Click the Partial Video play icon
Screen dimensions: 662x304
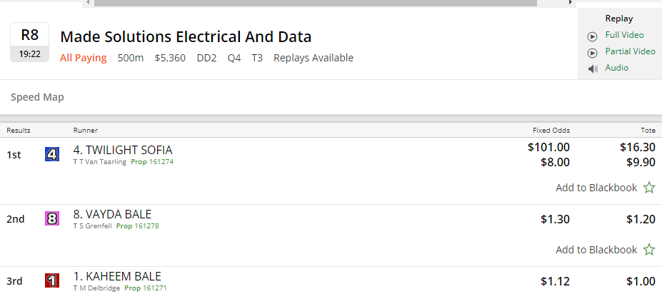click(x=592, y=53)
